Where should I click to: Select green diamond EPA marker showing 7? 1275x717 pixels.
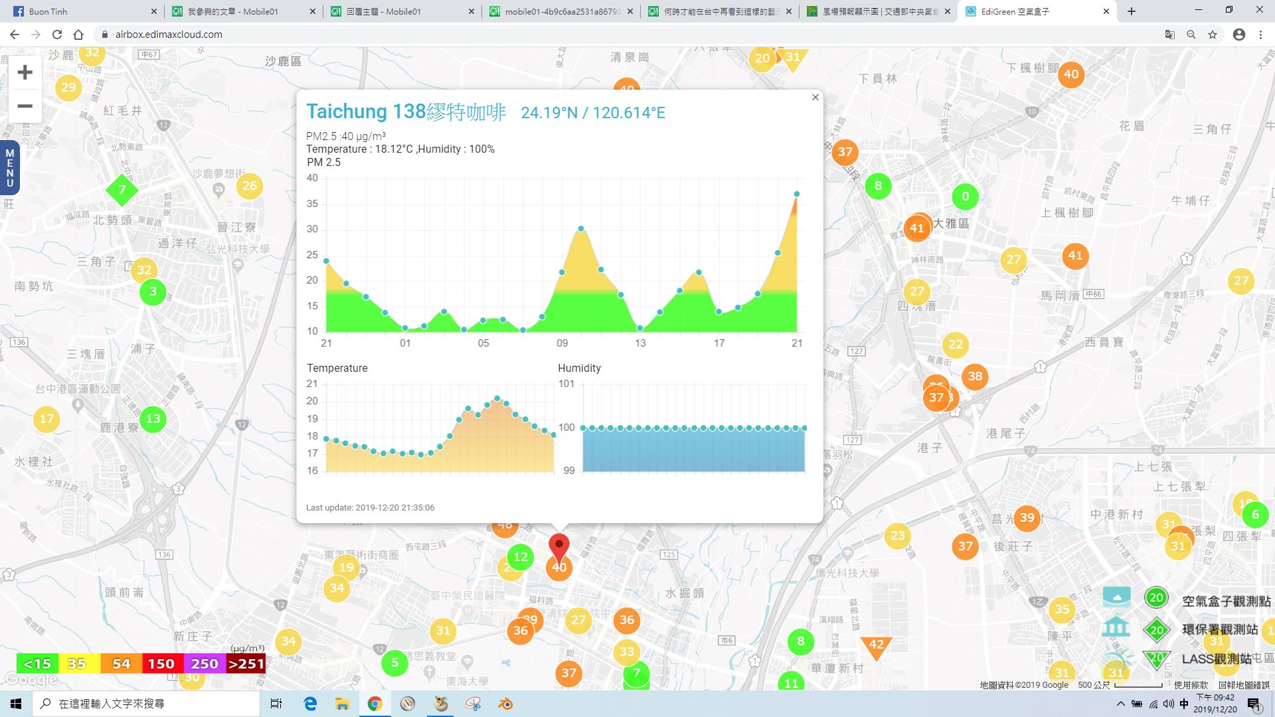[122, 190]
